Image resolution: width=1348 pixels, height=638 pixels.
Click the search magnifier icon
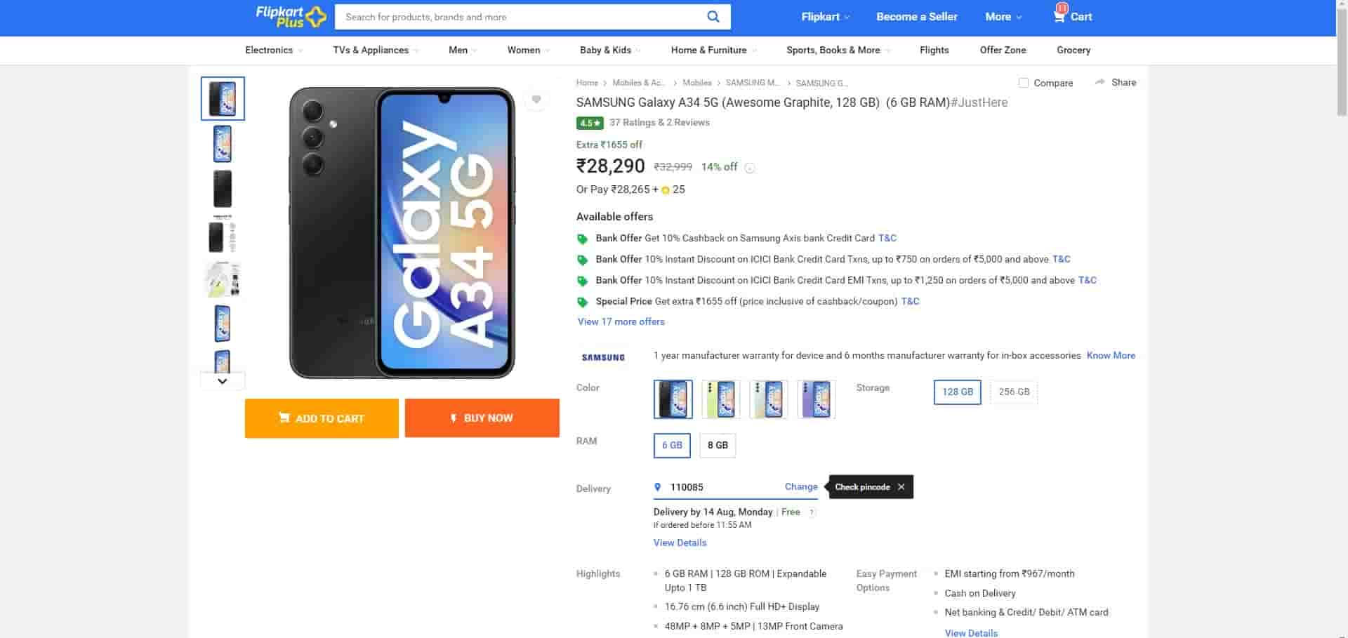tap(713, 17)
